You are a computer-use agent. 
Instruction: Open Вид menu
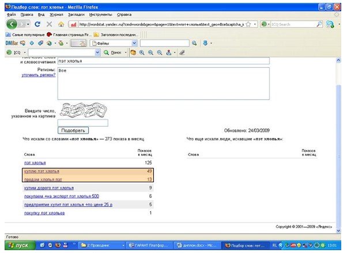pos(41,14)
